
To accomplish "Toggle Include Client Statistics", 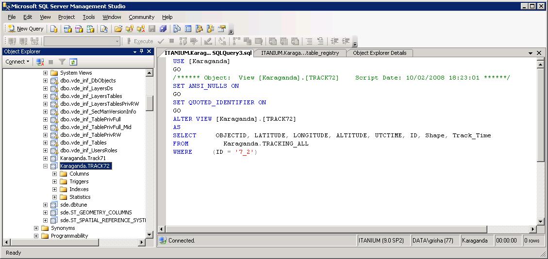I will 248,41.
